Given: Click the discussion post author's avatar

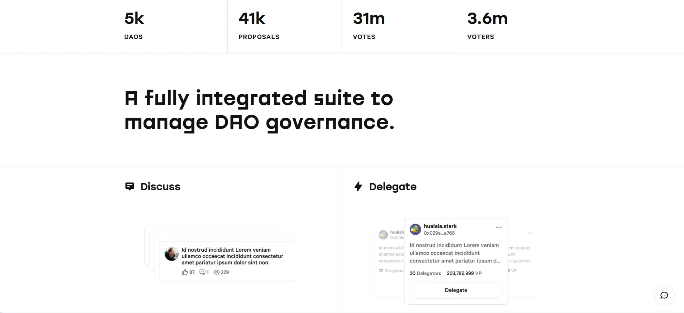Looking at the screenshot, I should (x=171, y=254).
